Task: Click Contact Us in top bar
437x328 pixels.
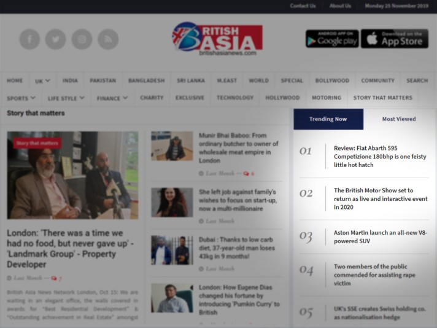Action: [x=303, y=6]
